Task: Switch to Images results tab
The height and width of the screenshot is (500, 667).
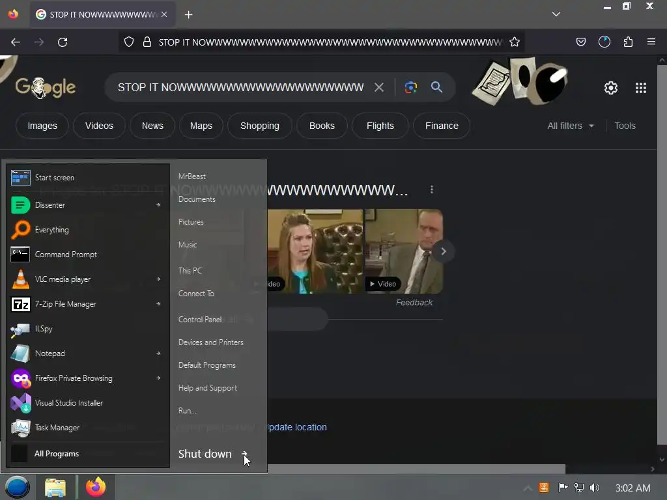Action: click(42, 126)
